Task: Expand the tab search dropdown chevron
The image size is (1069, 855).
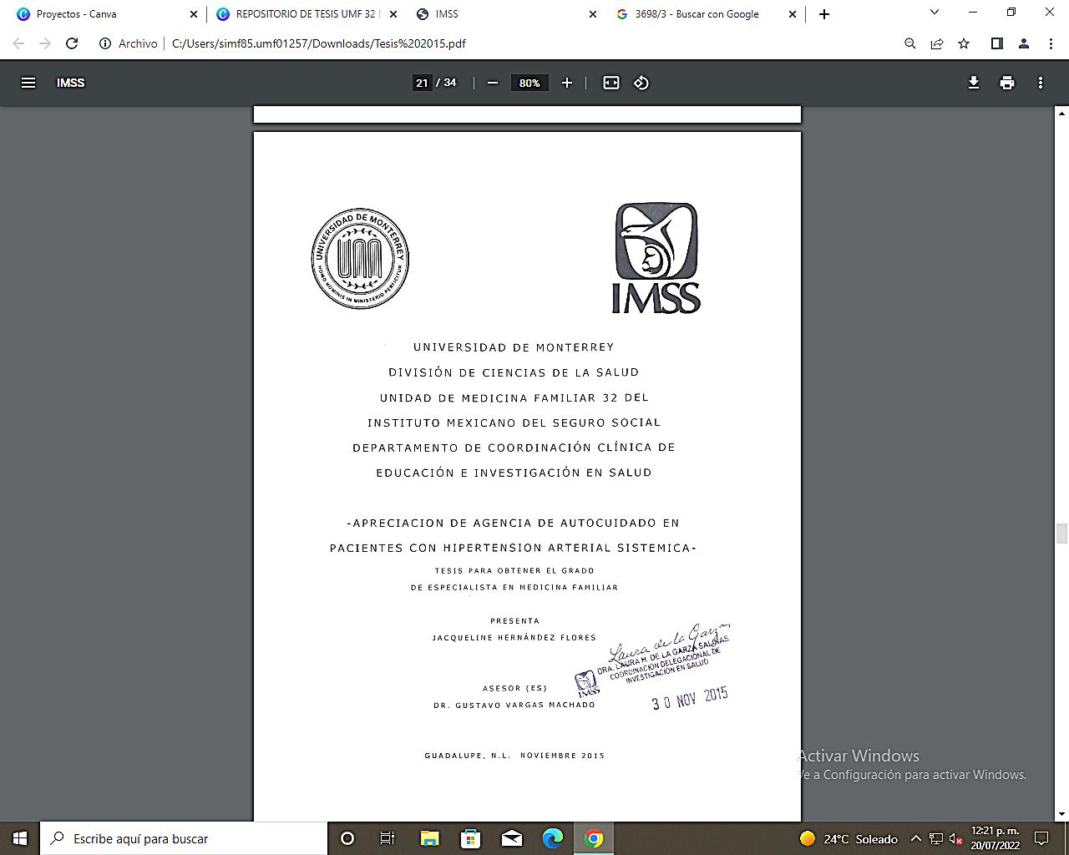Action: [x=935, y=13]
